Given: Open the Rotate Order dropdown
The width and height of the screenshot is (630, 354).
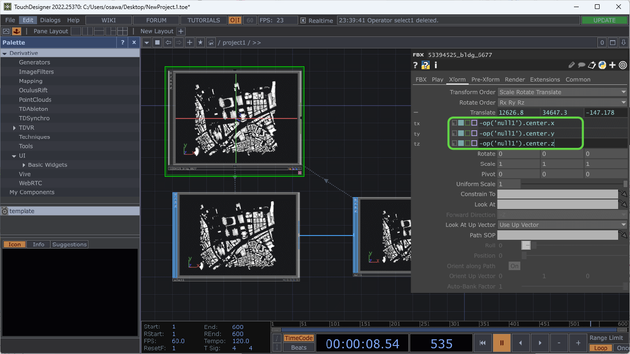Looking at the screenshot, I should [x=562, y=102].
